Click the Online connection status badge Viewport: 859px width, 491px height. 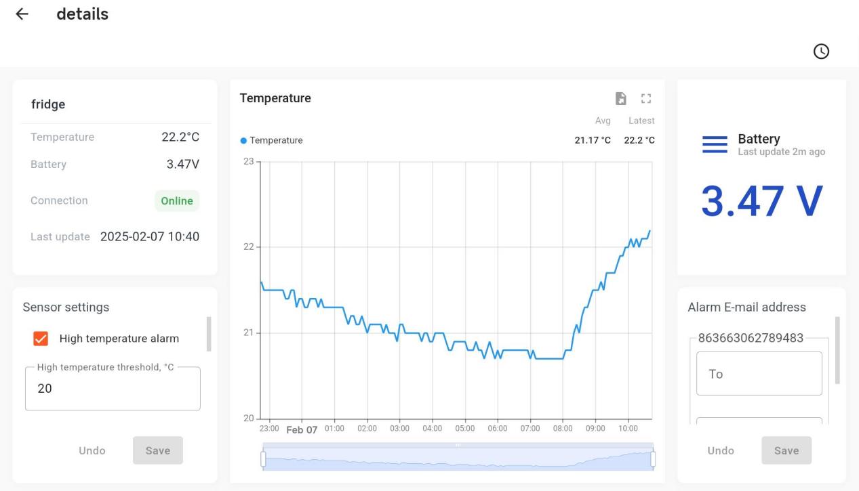click(x=176, y=201)
